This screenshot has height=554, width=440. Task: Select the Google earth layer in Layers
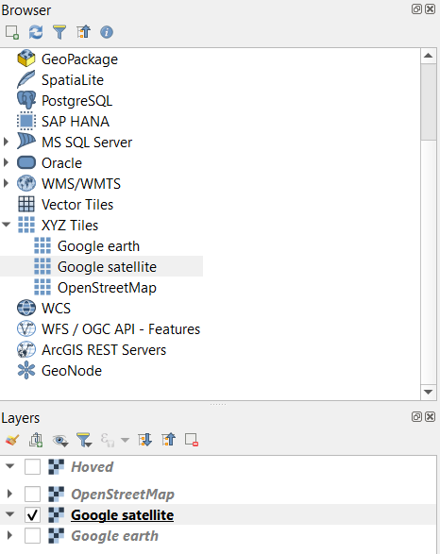point(115,536)
